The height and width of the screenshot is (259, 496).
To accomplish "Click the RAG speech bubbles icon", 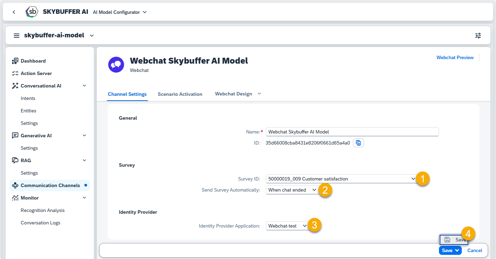I will [x=15, y=160].
